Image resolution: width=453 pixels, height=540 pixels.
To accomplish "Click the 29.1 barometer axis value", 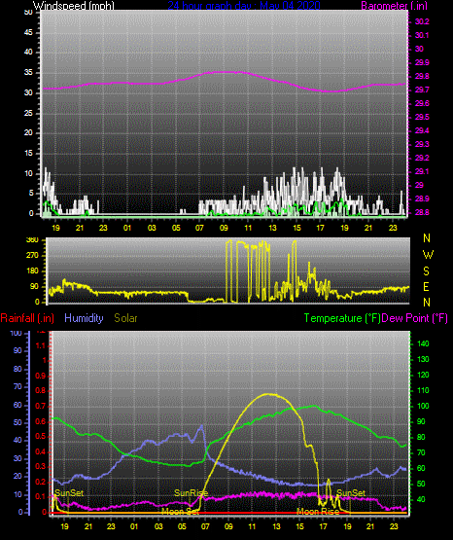I will coord(422,171).
